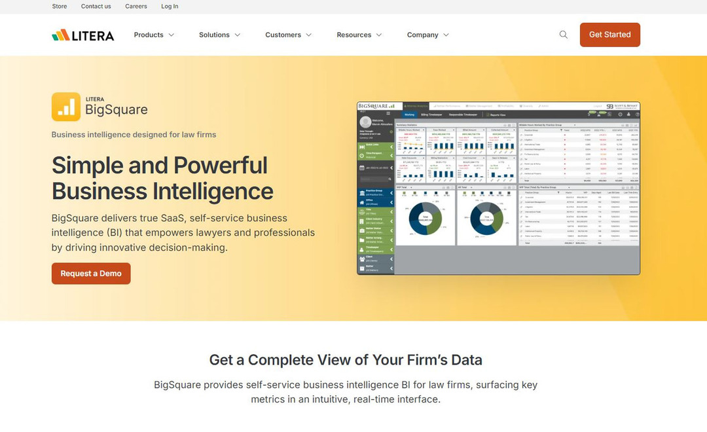Open the Company navigation item
707x432 pixels.
(x=422, y=35)
